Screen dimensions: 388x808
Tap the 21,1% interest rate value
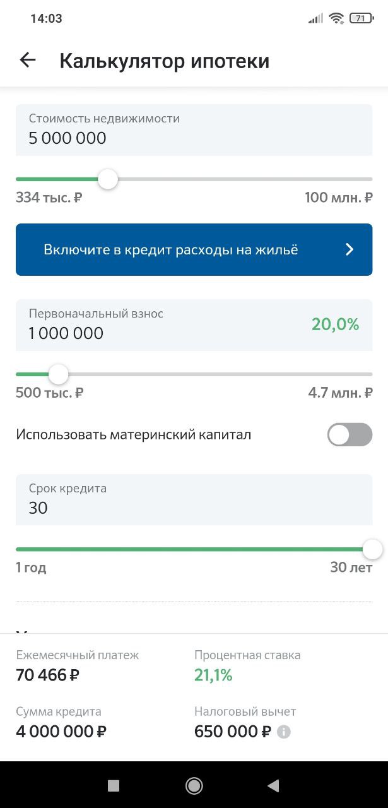(x=213, y=675)
